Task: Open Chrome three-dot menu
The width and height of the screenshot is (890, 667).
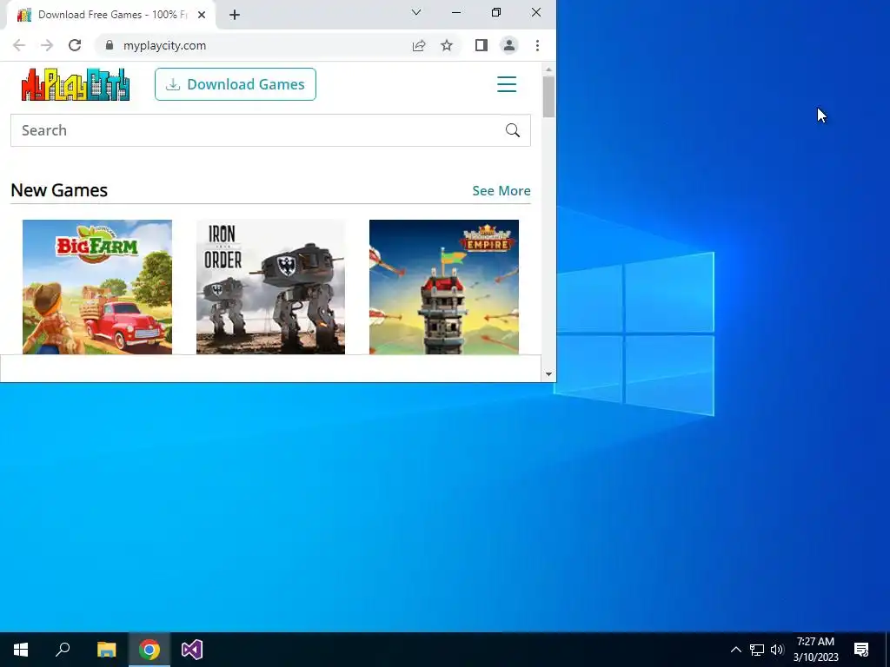Action: [537, 45]
